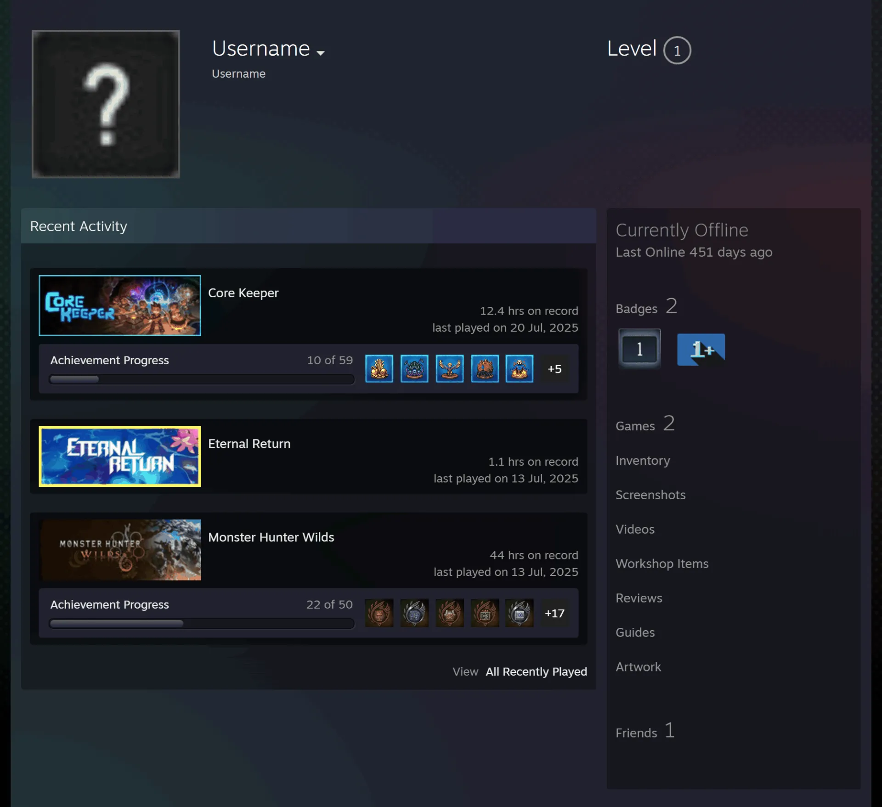Open the Inventory link
The height and width of the screenshot is (807, 882).
click(x=643, y=460)
